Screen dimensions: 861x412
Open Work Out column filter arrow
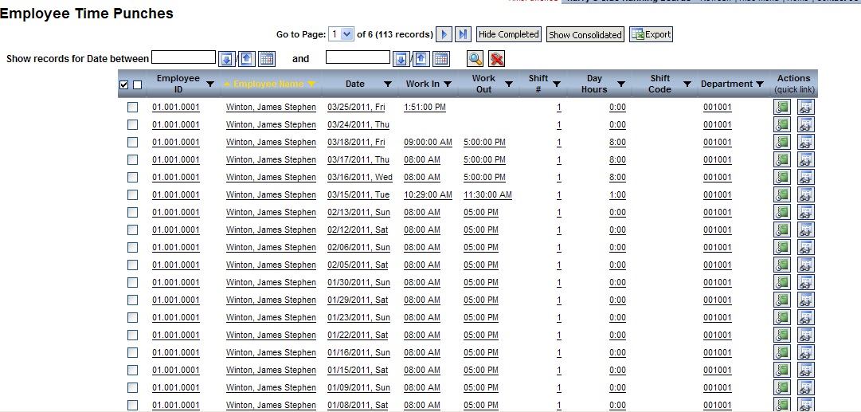point(509,84)
